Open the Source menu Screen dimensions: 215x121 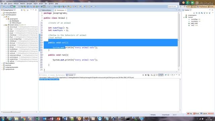10,4
